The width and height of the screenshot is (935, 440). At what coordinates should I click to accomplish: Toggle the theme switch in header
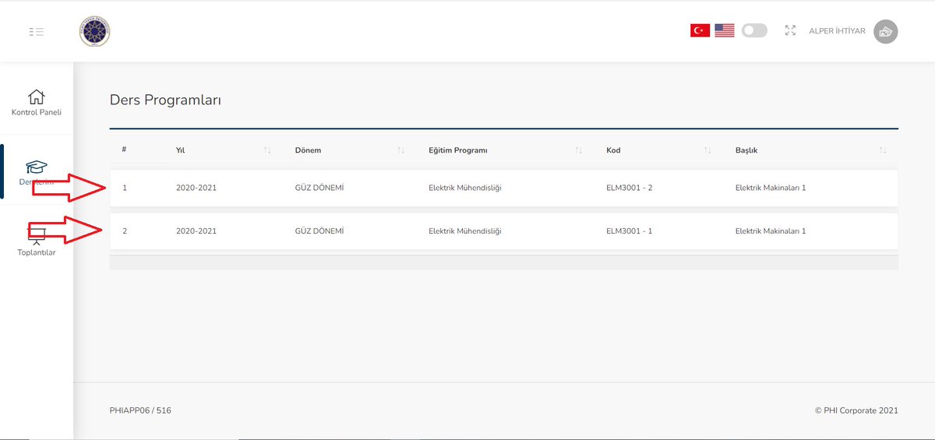[x=754, y=30]
